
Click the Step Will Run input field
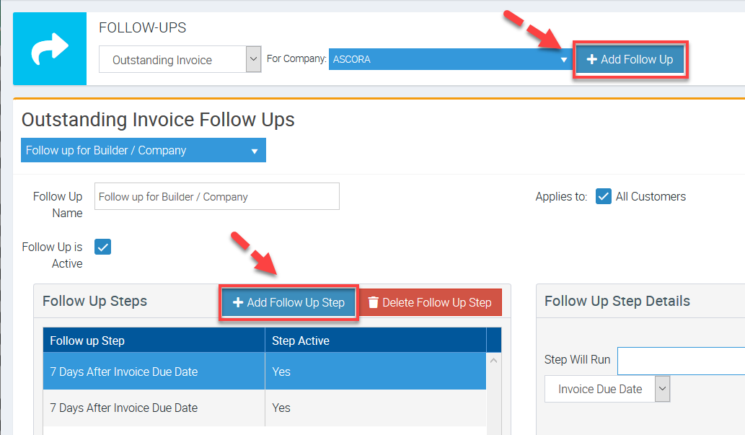[681, 360]
